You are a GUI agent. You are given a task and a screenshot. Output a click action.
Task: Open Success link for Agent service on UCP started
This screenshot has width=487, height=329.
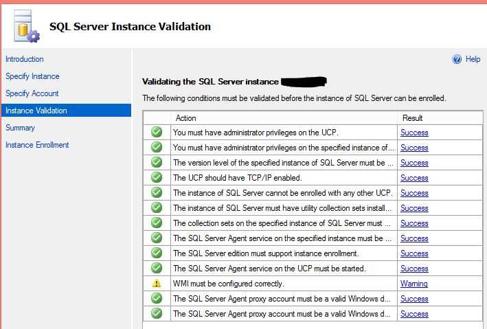414,269
